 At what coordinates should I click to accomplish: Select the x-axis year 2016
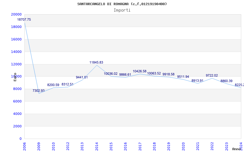(126, 146)
